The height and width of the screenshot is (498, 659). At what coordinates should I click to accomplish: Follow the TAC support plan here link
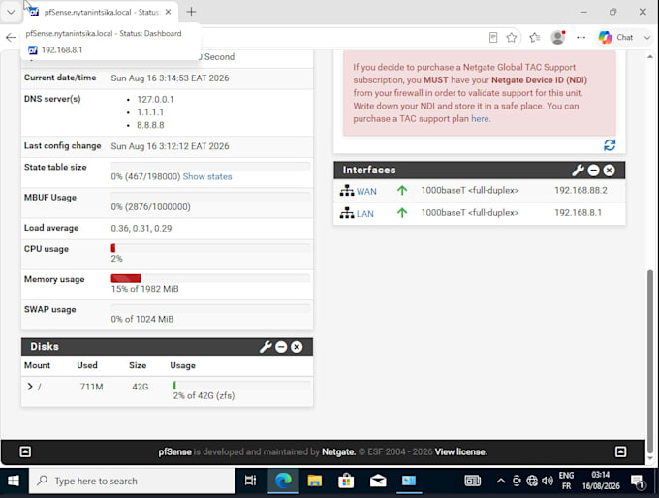(480, 119)
